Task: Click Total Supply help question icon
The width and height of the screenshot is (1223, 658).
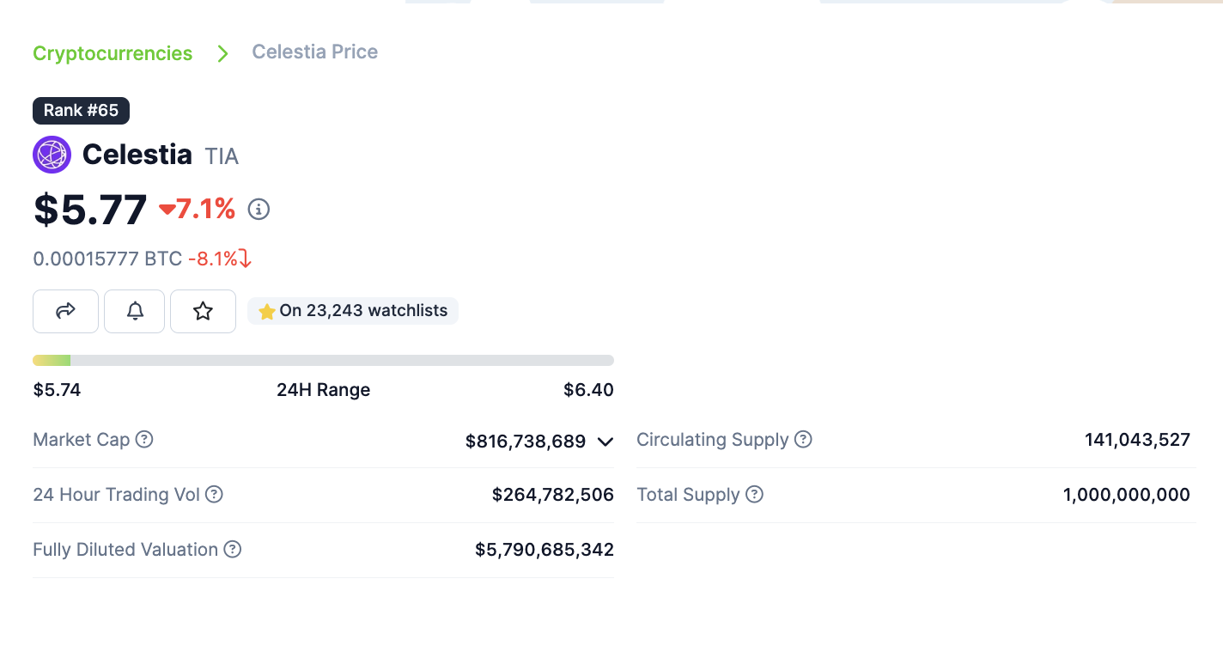Action: [754, 494]
